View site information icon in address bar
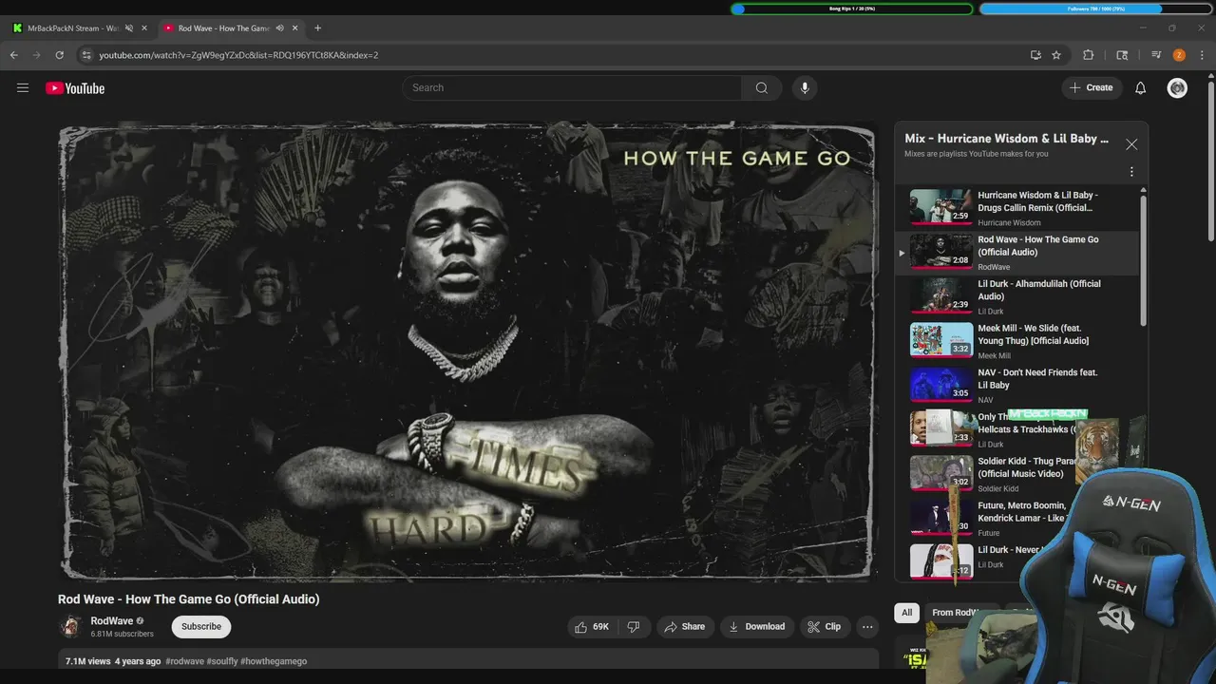Viewport: 1216px width, 684px height. [x=86, y=55]
